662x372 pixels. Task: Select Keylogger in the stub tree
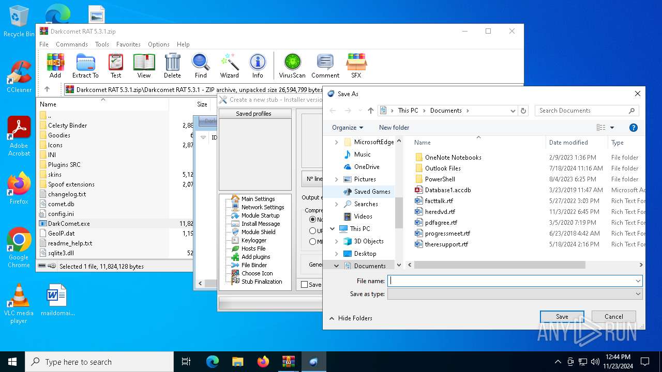click(254, 240)
